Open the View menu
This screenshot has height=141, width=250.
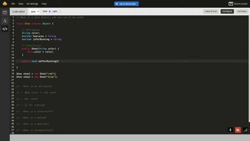(x=21, y=4)
